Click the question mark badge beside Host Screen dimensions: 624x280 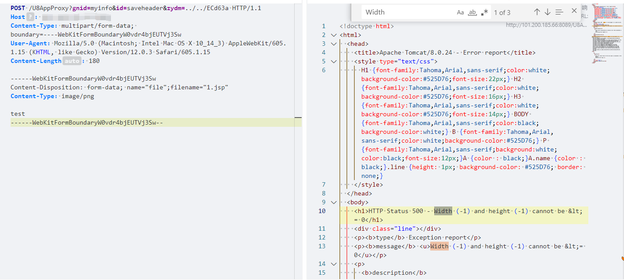pyautogui.click(x=30, y=17)
